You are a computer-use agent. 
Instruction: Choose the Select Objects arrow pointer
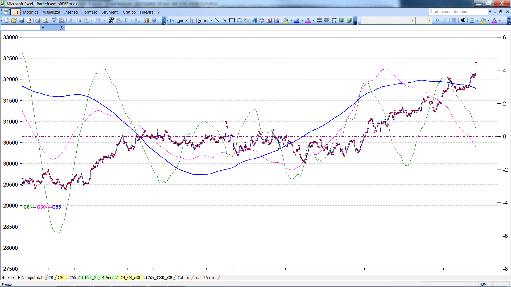(x=192, y=20)
